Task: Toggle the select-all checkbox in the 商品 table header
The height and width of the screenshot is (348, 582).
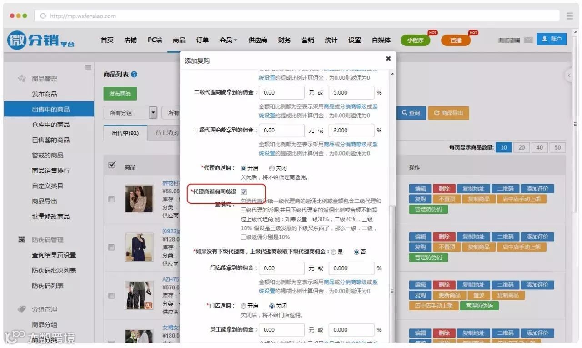Action: [112, 165]
